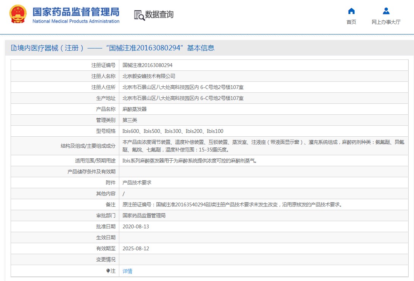Screen dimensions: 414x281
Task: Click the 批准日期 label
Action: [x=106, y=226]
